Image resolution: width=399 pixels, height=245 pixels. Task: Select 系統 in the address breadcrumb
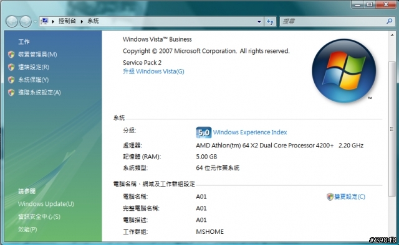click(93, 21)
